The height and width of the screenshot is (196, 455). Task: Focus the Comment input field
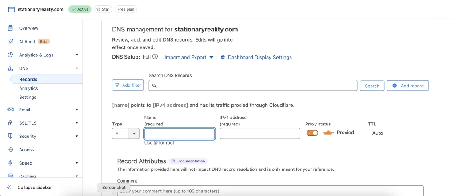(270, 191)
